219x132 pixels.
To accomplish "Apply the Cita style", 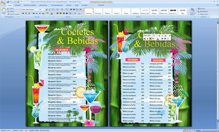I will click(x=182, y=11).
